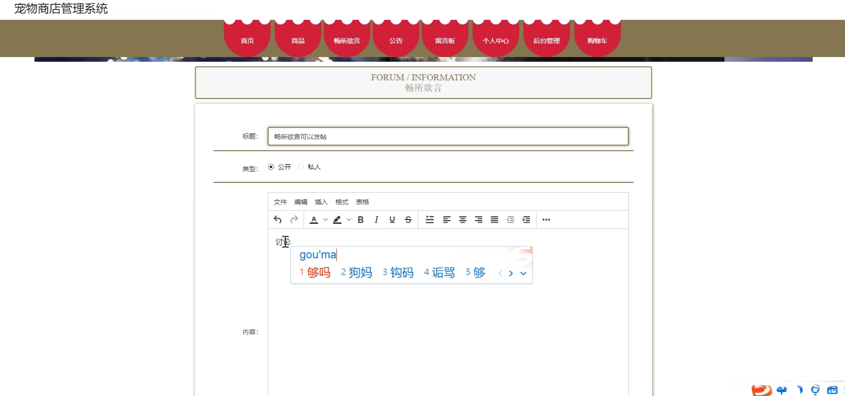The image size is (845, 396).
Task: Toggle the half-width moon icon in IME bar
Action: [x=800, y=390]
